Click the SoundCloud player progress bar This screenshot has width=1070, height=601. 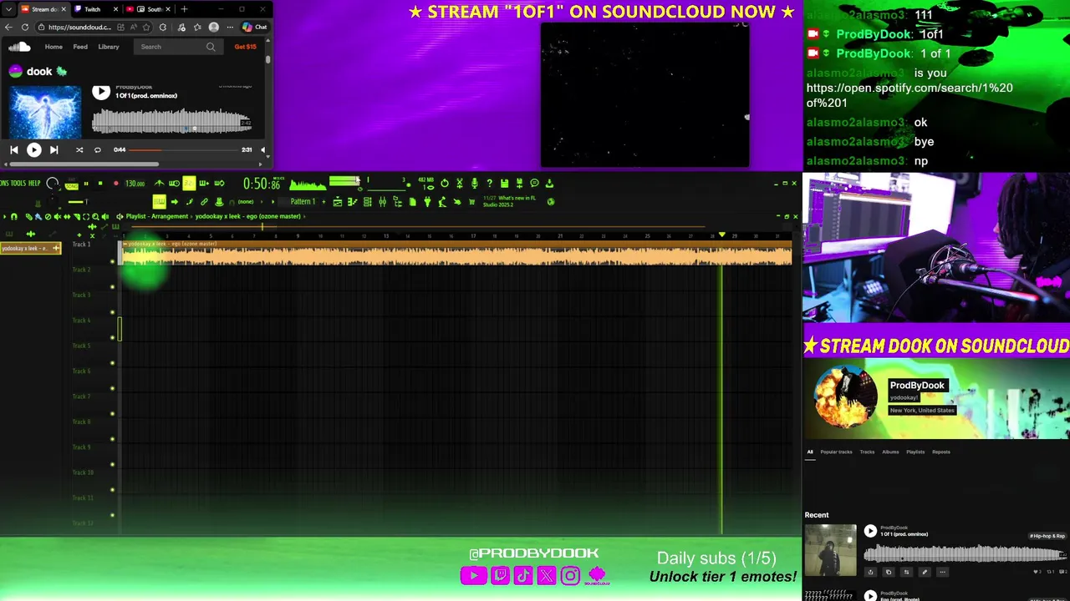(x=185, y=149)
